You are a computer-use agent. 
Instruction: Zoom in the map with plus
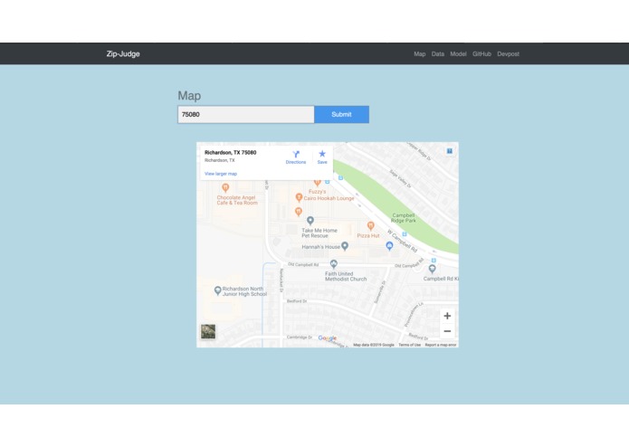tap(447, 316)
